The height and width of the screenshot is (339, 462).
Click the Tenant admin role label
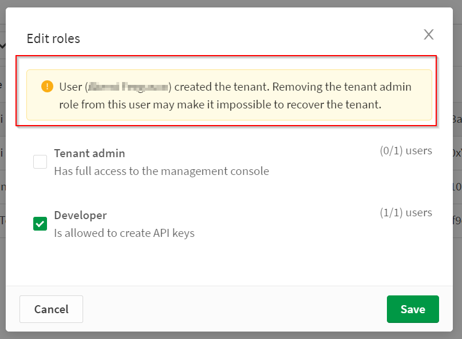point(89,153)
